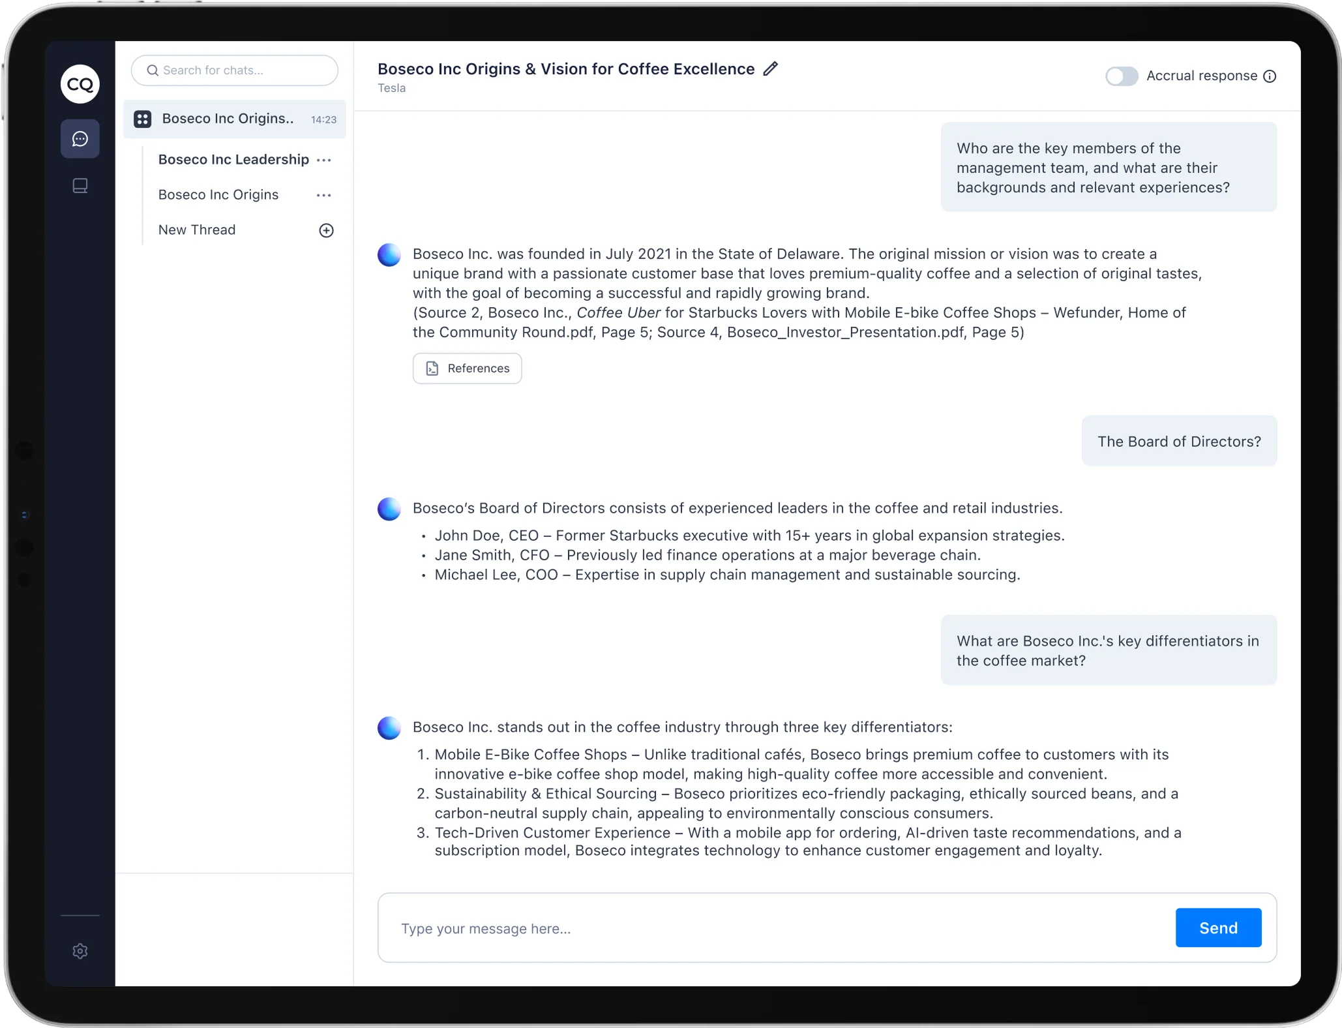This screenshot has width=1342, height=1028.
Task: Click the search magnifier icon
Action: coord(153,70)
